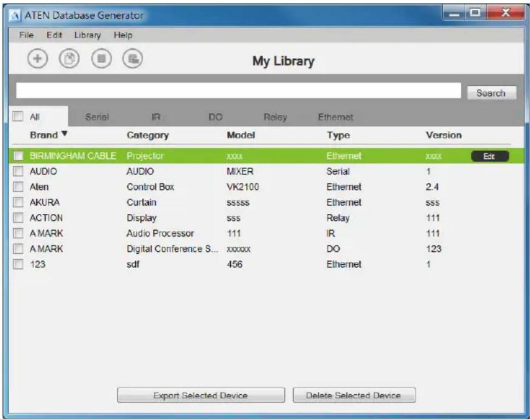Click Delete Selected Device button
Screen dimensions: 530x419
[354, 395]
